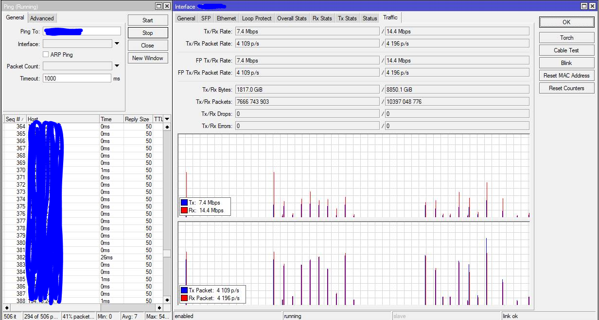
Task: Click the ping list scroll-down arrow
Action: 167,301
